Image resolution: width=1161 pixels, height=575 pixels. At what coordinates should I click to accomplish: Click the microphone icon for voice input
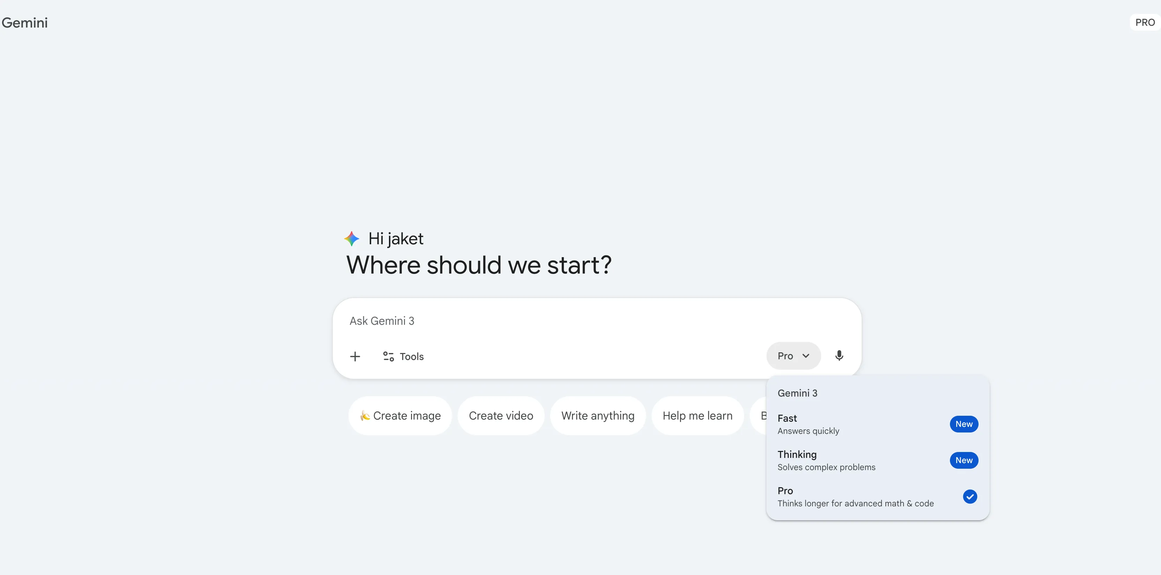839,356
